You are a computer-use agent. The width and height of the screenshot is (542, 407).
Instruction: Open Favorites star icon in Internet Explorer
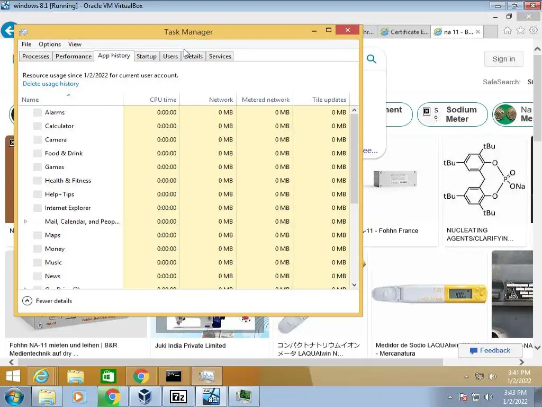point(521,31)
